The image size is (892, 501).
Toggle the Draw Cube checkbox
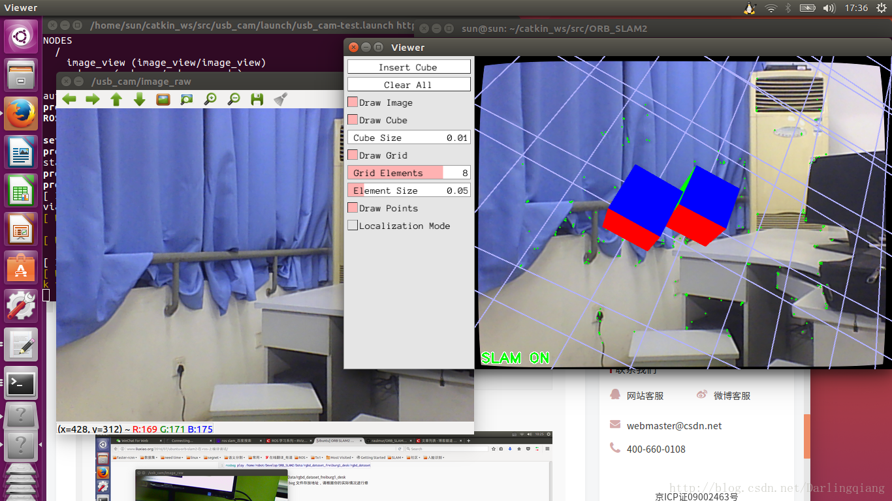[353, 120]
